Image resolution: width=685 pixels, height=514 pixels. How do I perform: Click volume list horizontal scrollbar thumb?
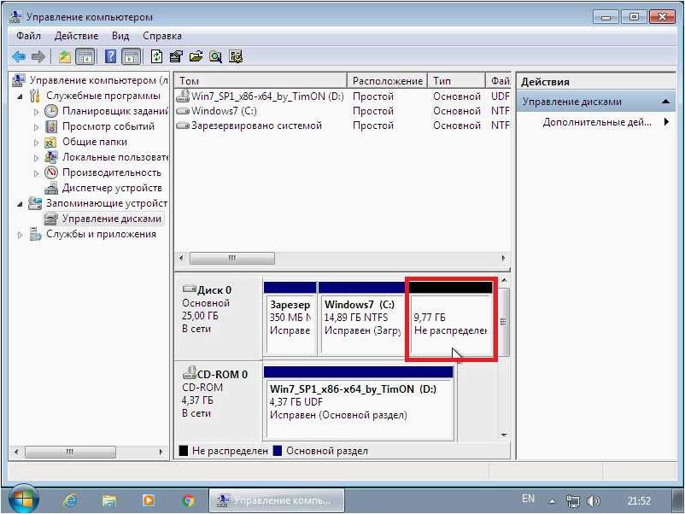click(x=232, y=258)
